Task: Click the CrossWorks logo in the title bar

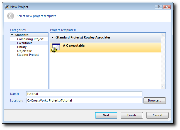Action: (7, 7)
